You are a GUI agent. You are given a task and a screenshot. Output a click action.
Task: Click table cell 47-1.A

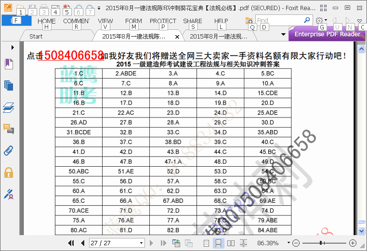[x=173, y=161]
